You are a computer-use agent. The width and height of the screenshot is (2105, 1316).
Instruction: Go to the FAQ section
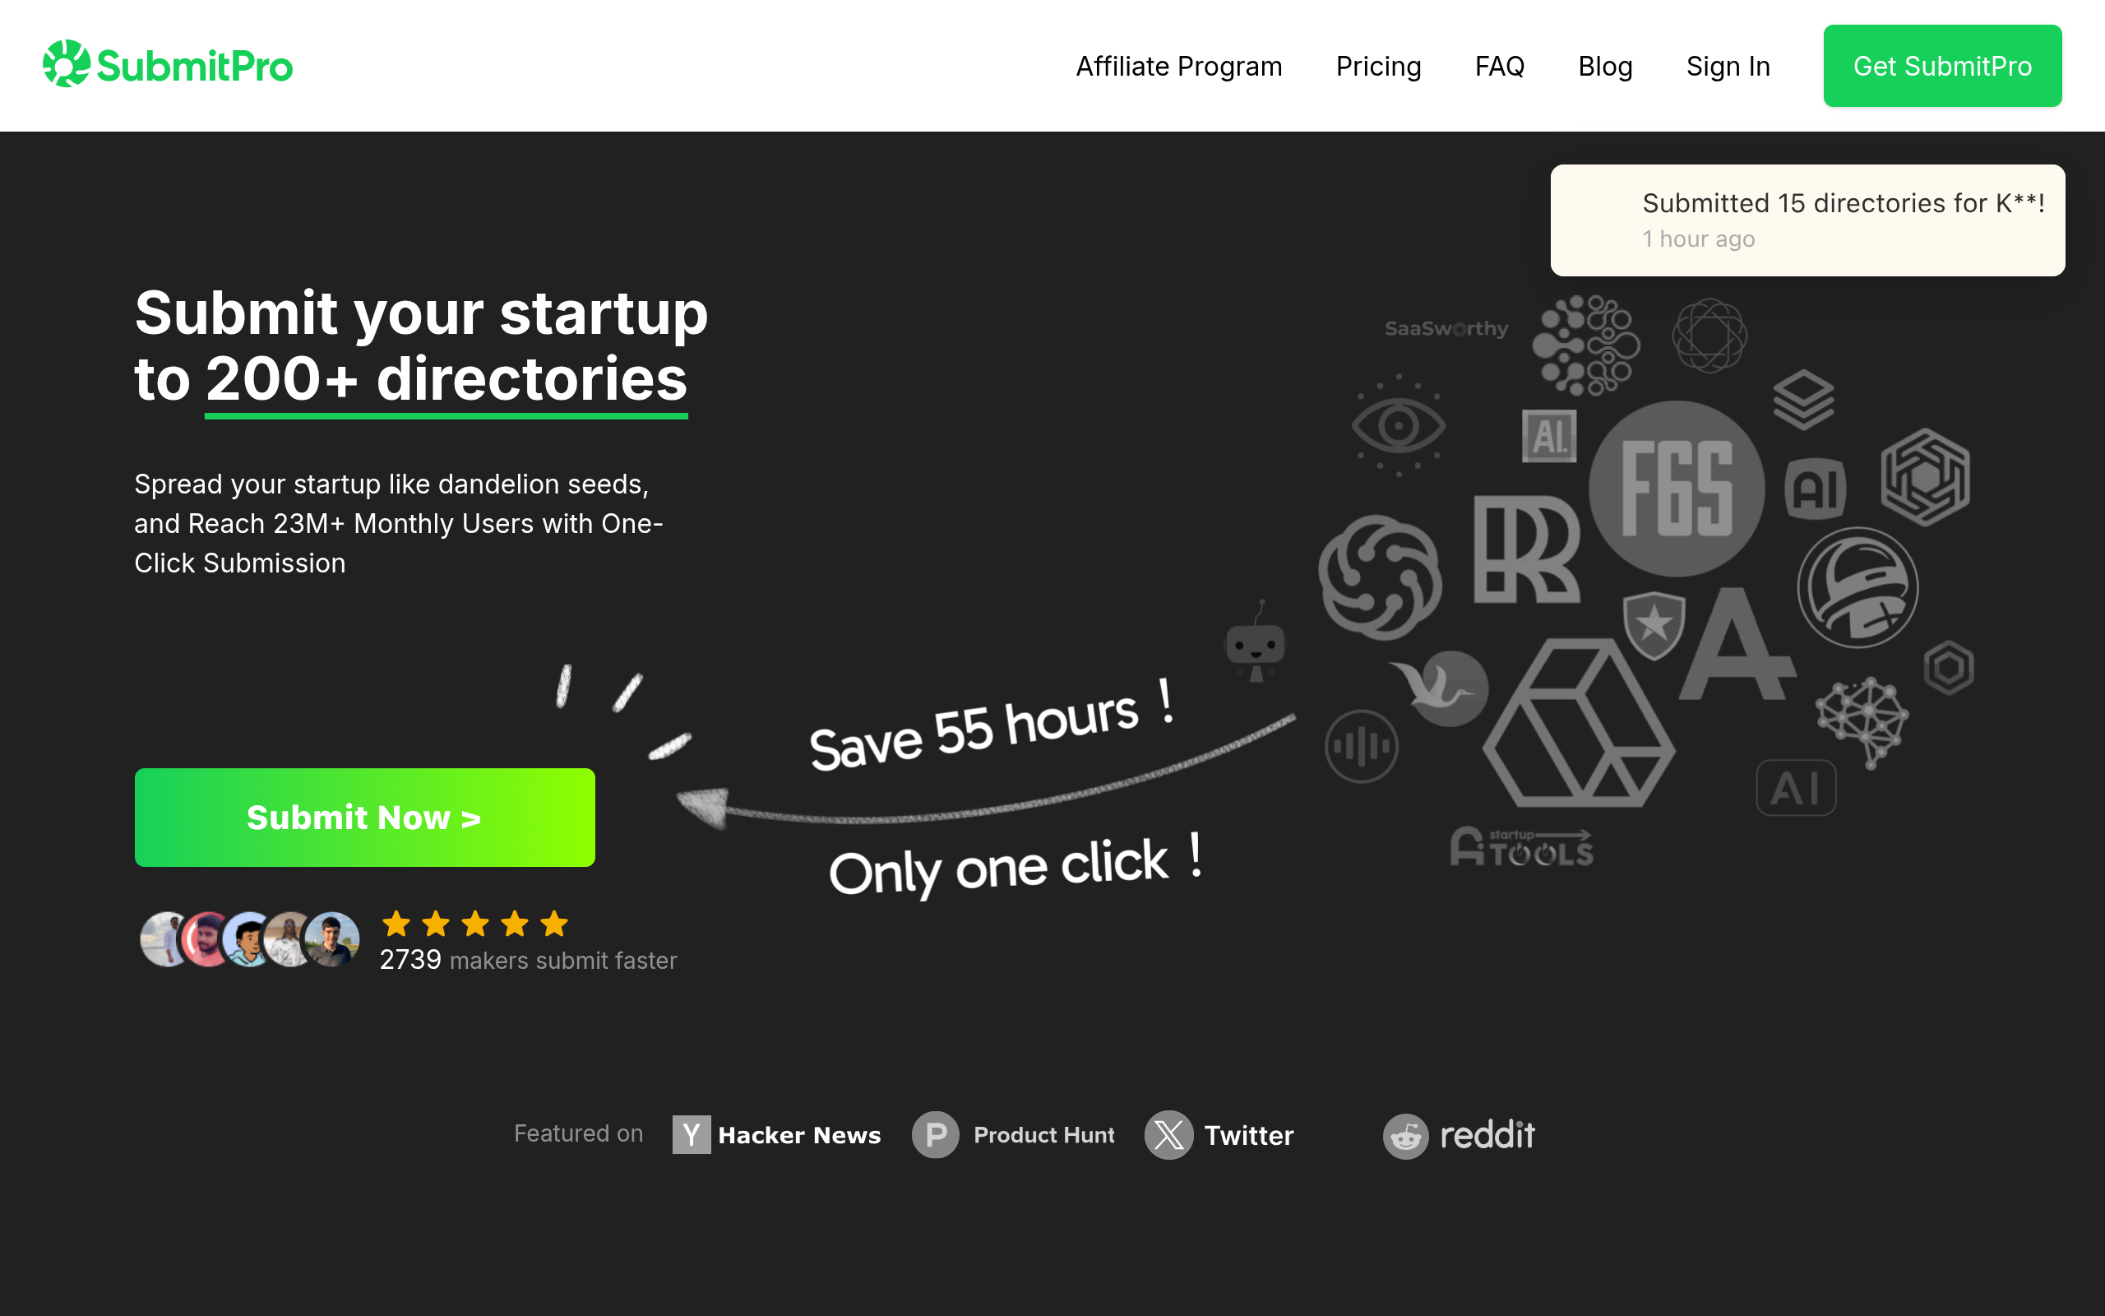coord(1500,66)
